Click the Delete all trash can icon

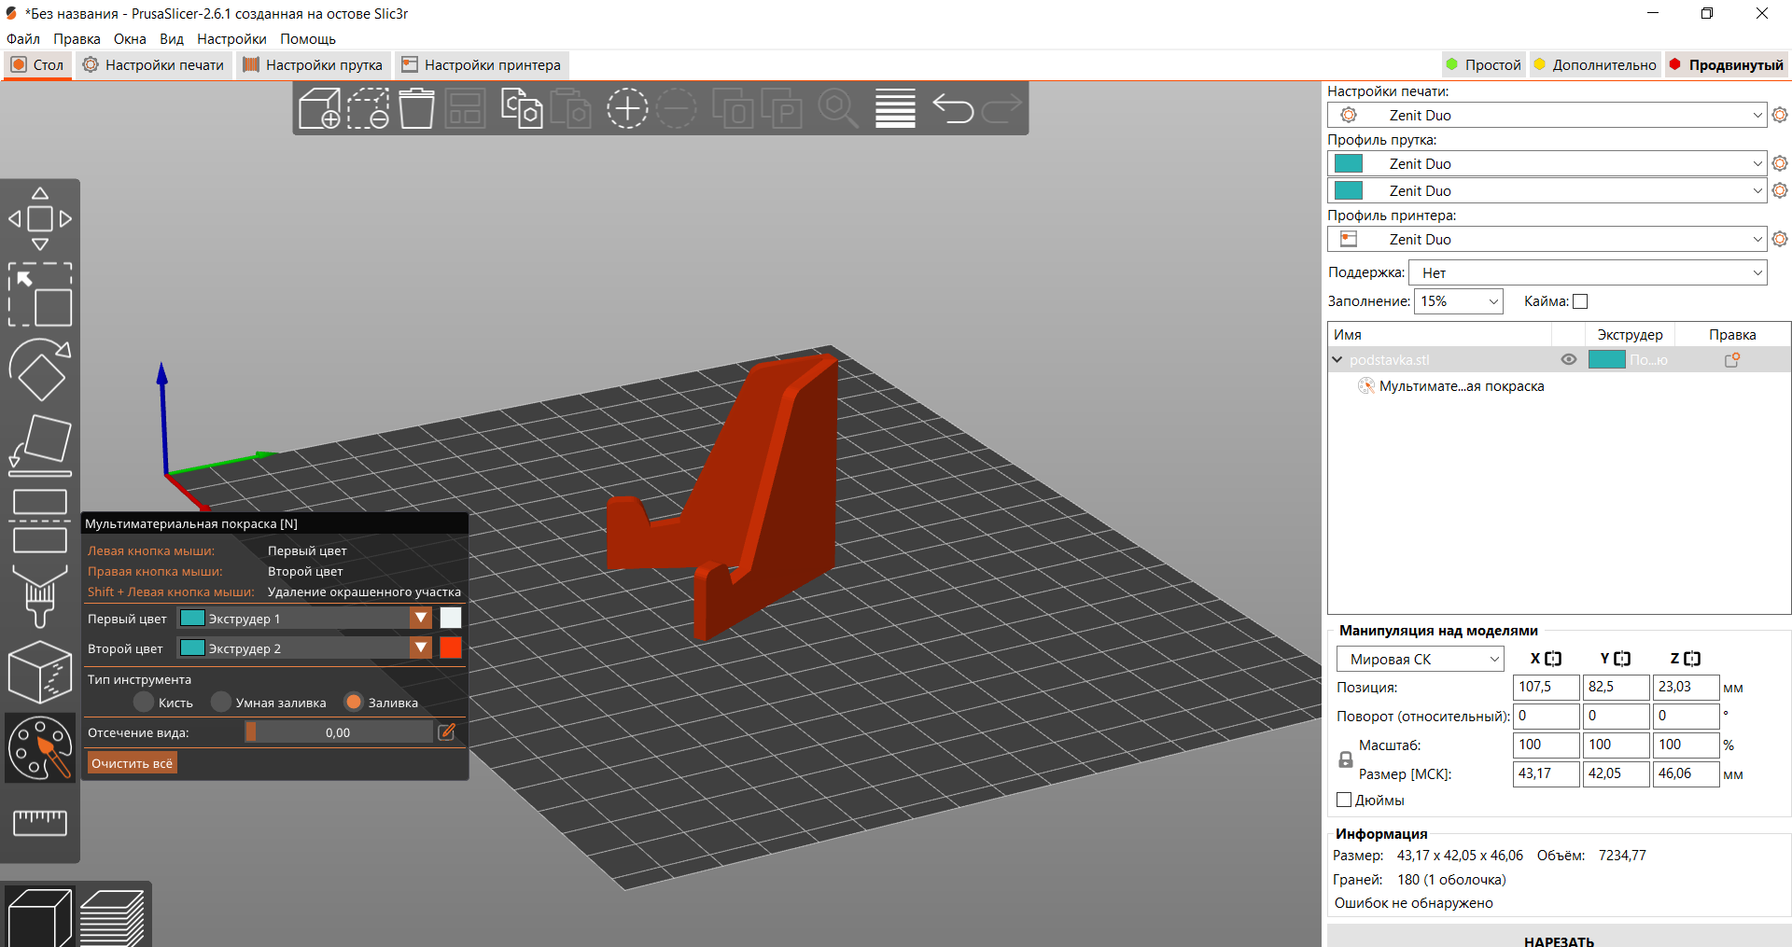[x=416, y=108]
